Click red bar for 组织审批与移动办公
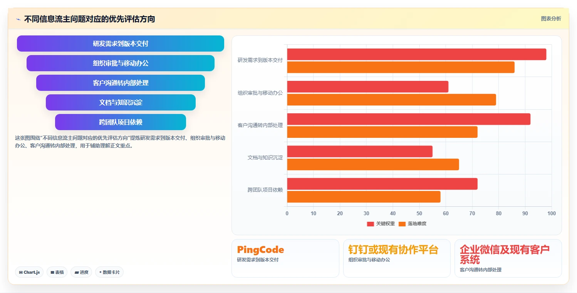577x293 pixels. (x=368, y=87)
